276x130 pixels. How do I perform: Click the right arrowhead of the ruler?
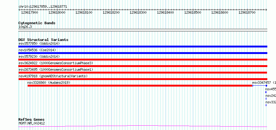point(266,10)
